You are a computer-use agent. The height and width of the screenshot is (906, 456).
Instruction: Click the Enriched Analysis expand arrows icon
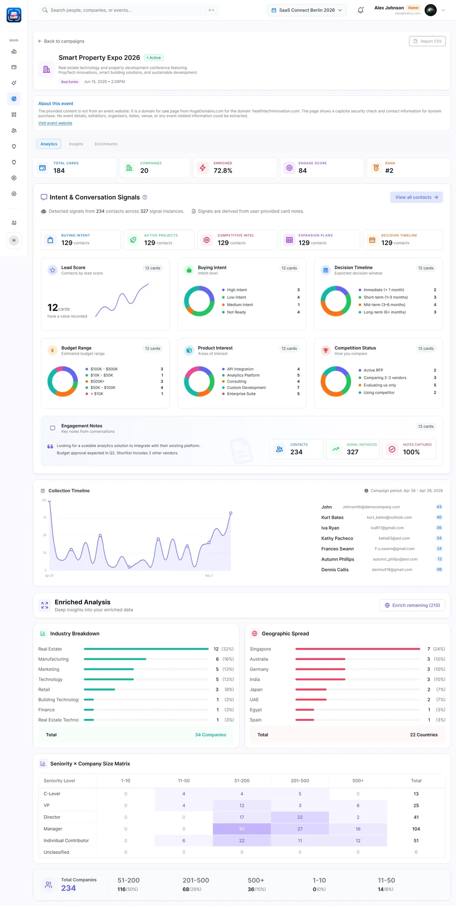[45, 605]
